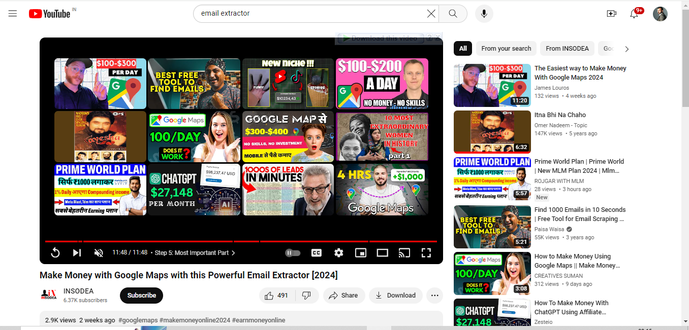Show more filter chips with right arrow

click(x=627, y=49)
